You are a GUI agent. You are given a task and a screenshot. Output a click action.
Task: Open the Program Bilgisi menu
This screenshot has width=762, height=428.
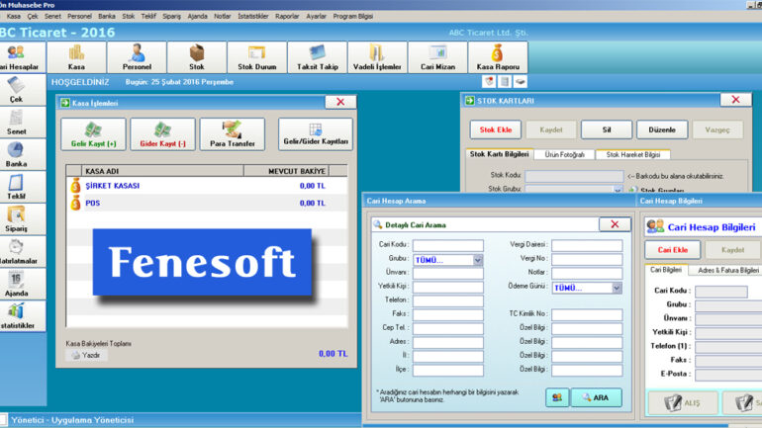point(353,16)
